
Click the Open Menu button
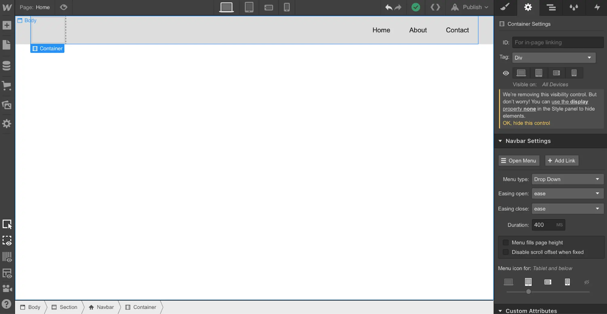pos(519,160)
